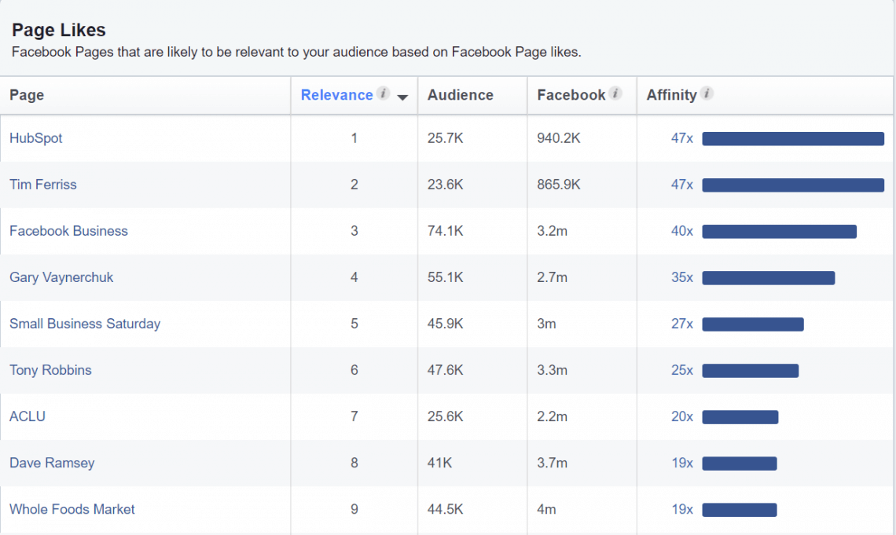Click the Facebook column info icon
The width and height of the screenshot is (896, 535).
(616, 93)
